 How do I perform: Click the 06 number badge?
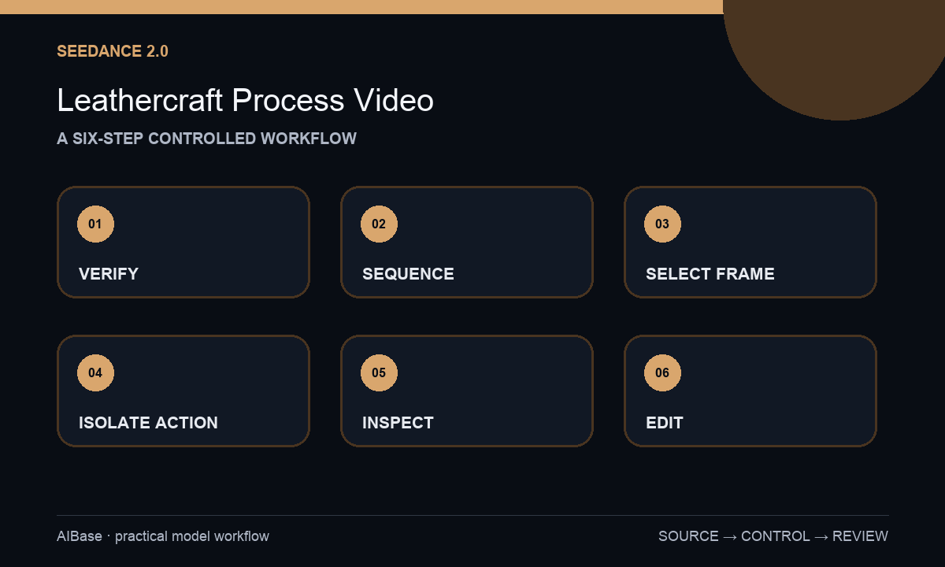pyautogui.click(x=662, y=372)
